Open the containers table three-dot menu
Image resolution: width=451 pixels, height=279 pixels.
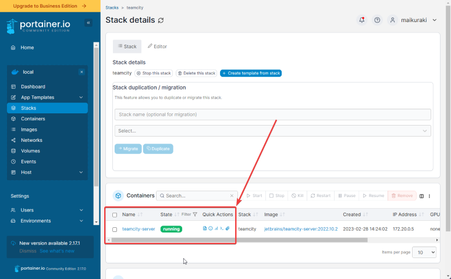429,196
